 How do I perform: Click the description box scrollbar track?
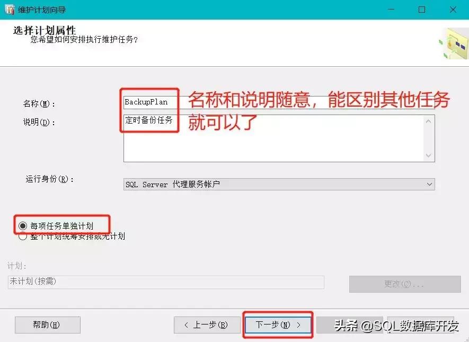click(x=428, y=138)
